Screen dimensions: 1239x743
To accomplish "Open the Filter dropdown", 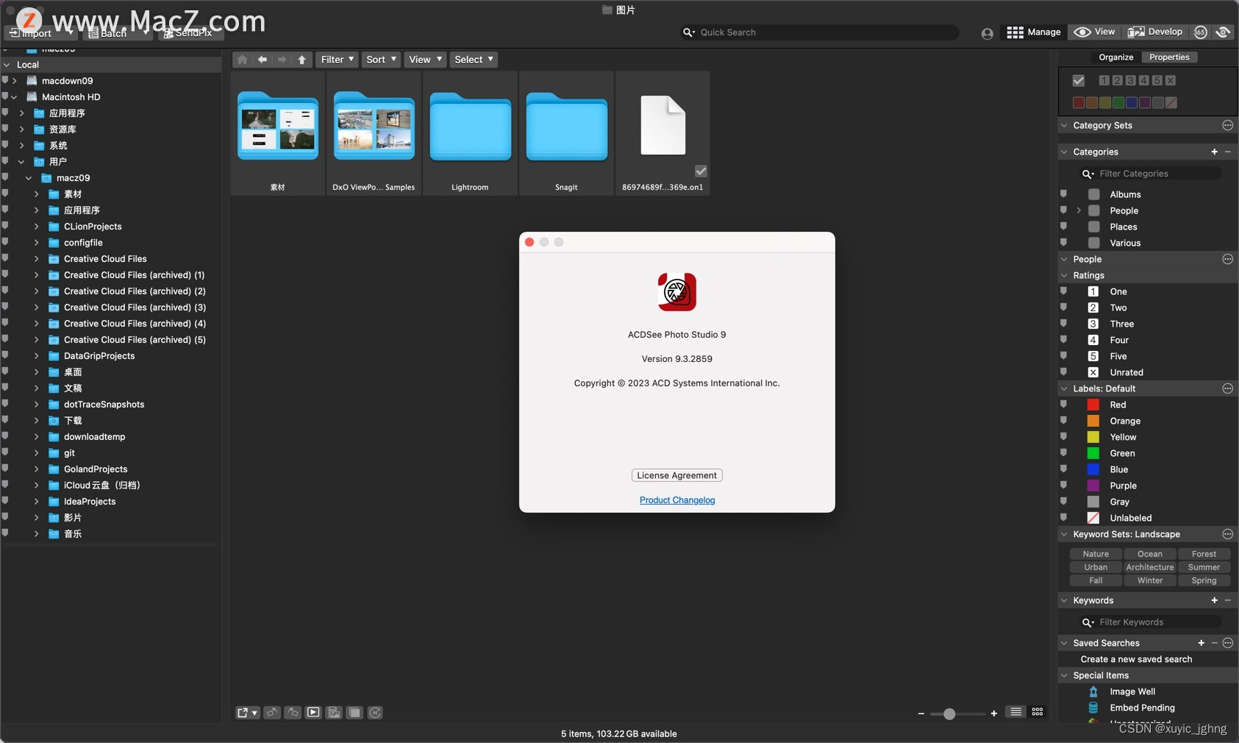I will pos(338,60).
